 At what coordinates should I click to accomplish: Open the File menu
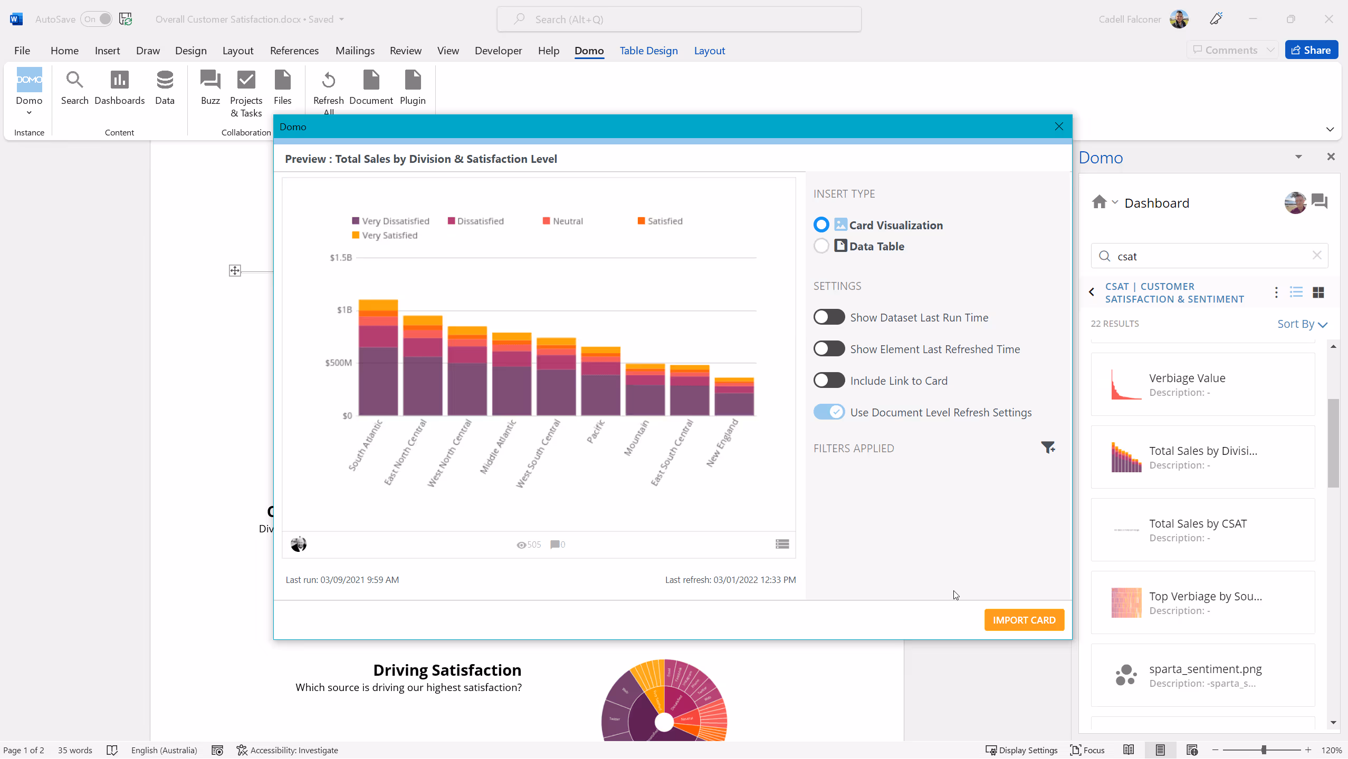[x=22, y=50]
